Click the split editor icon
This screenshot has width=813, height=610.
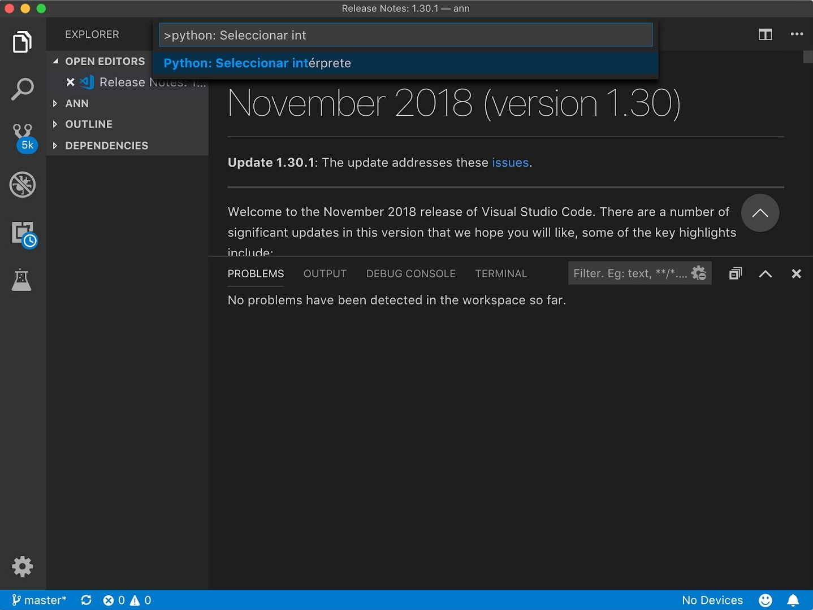point(766,34)
